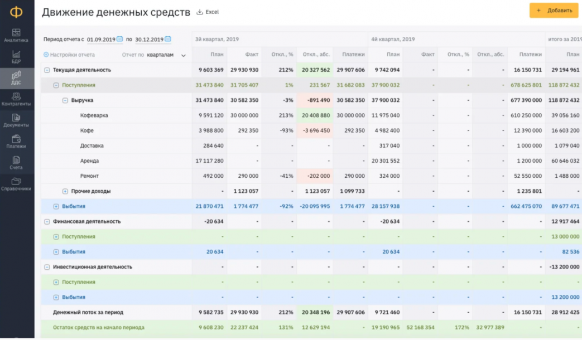Click the report start date field
582x340 pixels.
pyautogui.click(x=101, y=40)
